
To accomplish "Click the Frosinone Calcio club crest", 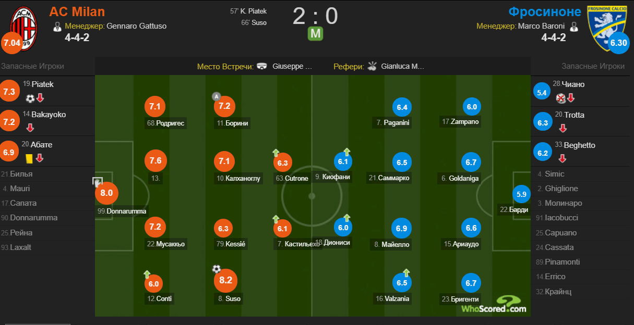I will tap(606, 28).
